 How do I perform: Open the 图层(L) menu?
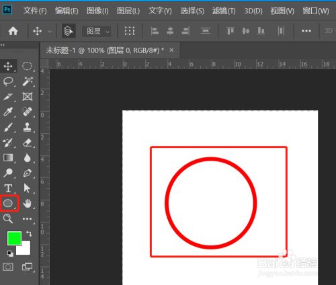pyautogui.click(x=128, y=11)
